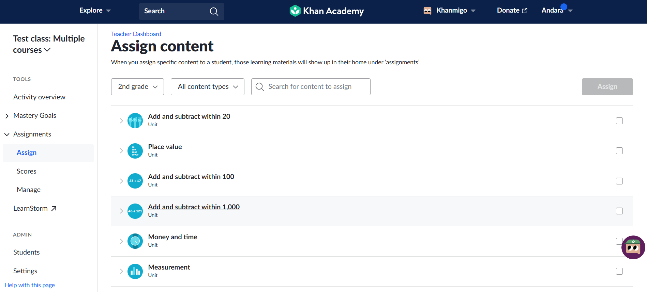Viewport: 647px width, 292px height.
Task: Check the Add and subtract within 100 checkbox
Action: (x=619, y=181)
